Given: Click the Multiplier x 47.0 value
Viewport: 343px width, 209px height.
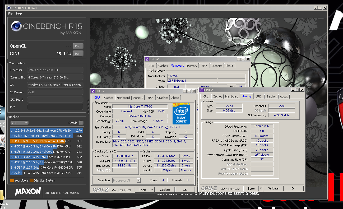Looking at the screenshot, I should [125, 161].
